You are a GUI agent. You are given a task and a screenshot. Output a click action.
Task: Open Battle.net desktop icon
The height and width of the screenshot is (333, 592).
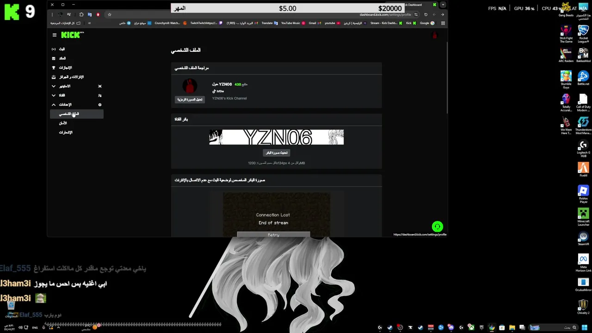point(583,78)
